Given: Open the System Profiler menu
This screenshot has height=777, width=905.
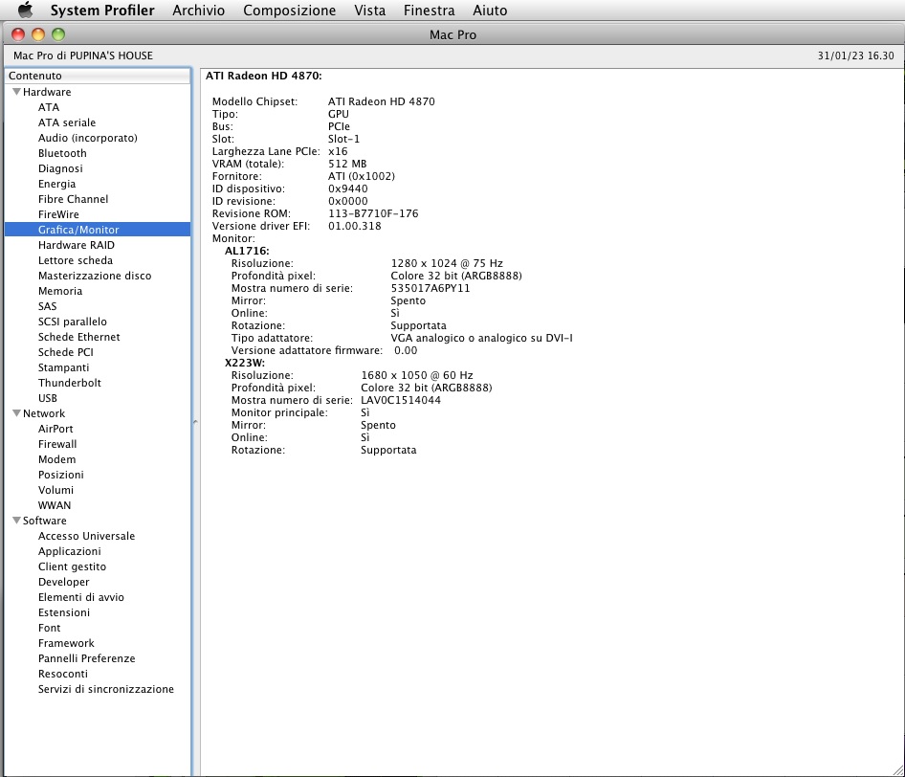Looking at the screenshot, I should click(102, 11).
